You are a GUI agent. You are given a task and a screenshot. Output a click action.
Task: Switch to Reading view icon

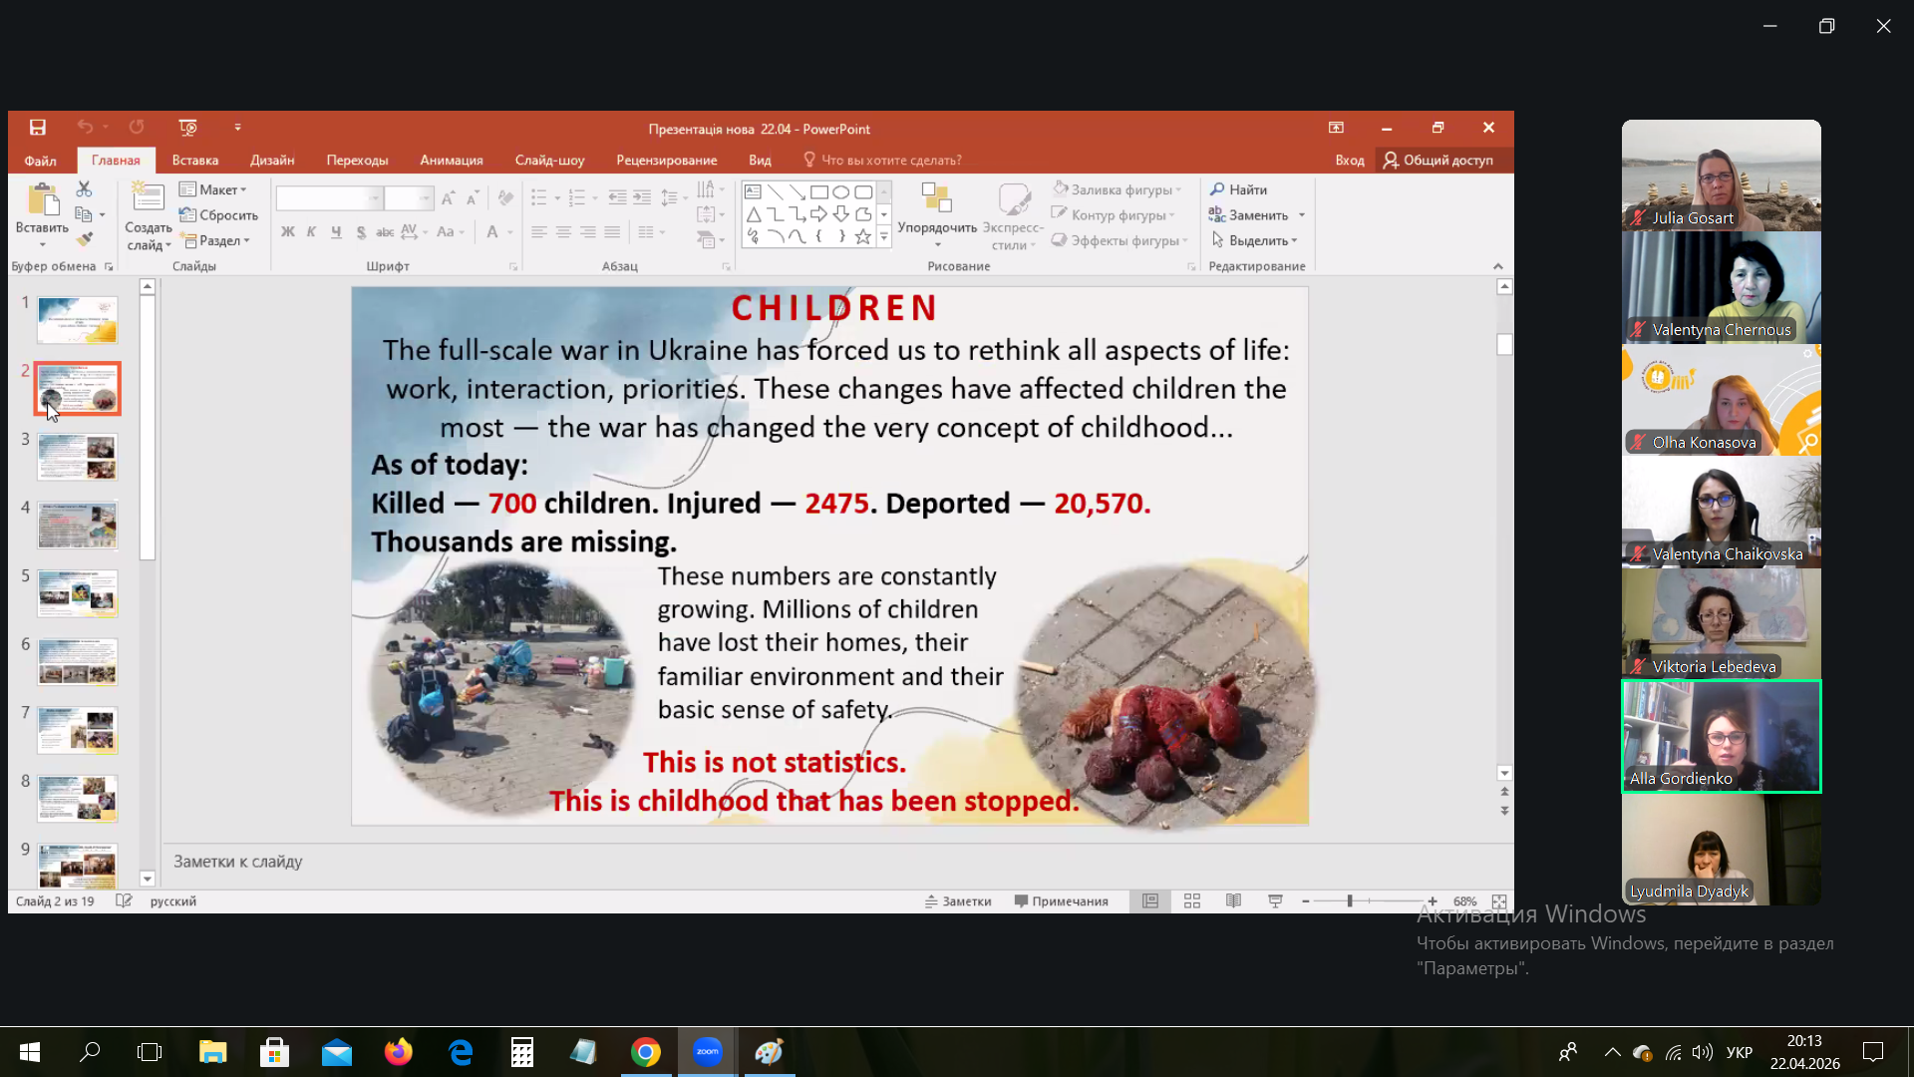[1233, 901]
